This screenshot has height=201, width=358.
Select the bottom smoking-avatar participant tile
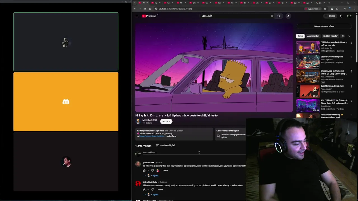(66, 162)
